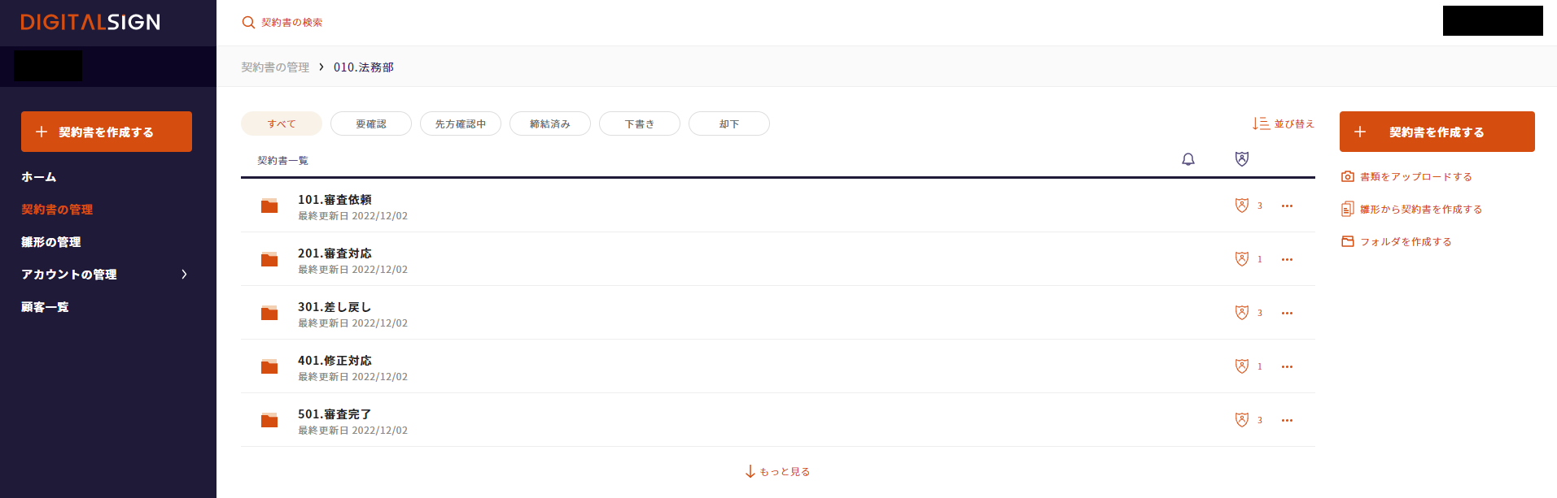
Task: Open the 並び替え sort options
Action: click(x=1284, y=123)
